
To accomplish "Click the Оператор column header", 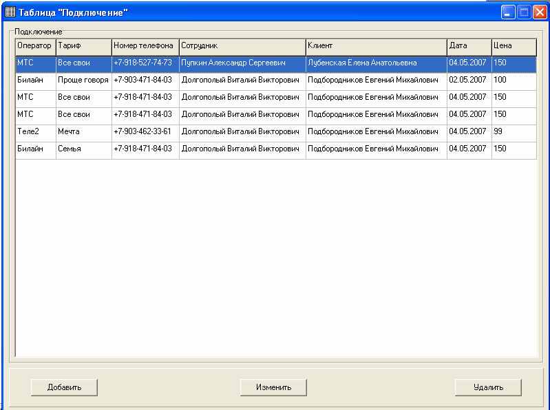I will pos(36,47).
